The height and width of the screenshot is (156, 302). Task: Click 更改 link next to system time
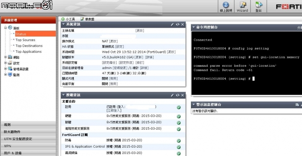(x=171, y=52)
